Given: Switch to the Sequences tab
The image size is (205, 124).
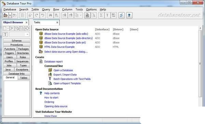Looking at the screenshot, I should [x=22, y=61].
